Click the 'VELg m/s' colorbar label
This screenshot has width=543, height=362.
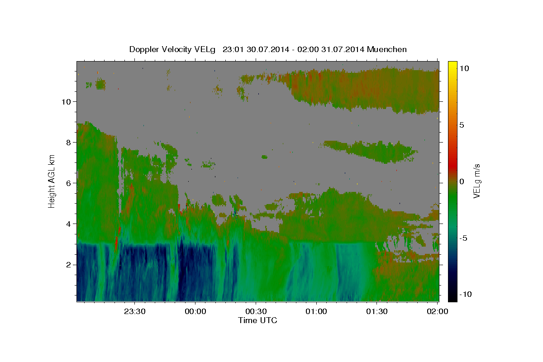tap(476, 181)
